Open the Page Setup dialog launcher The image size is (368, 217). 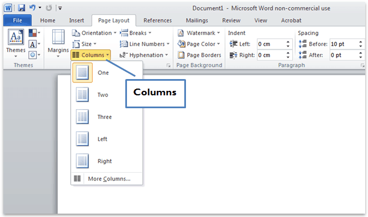click(x=169, y=66)
